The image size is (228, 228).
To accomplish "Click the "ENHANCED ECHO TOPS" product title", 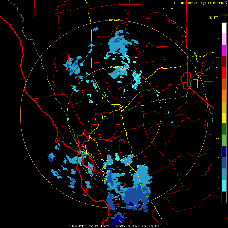I will [89, 226].
